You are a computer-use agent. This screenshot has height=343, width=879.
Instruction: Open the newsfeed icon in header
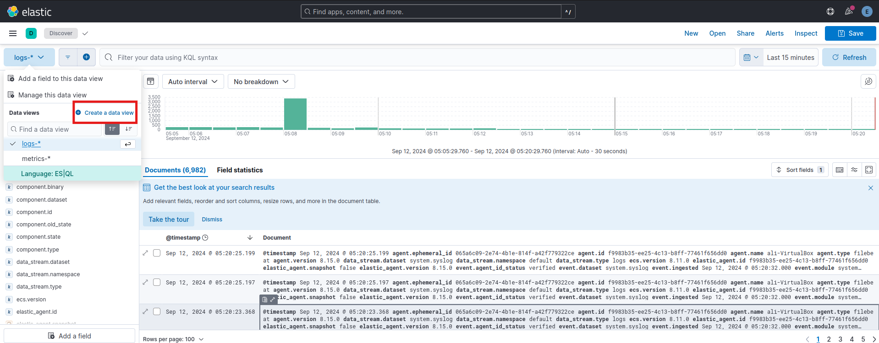pos(849,11)
